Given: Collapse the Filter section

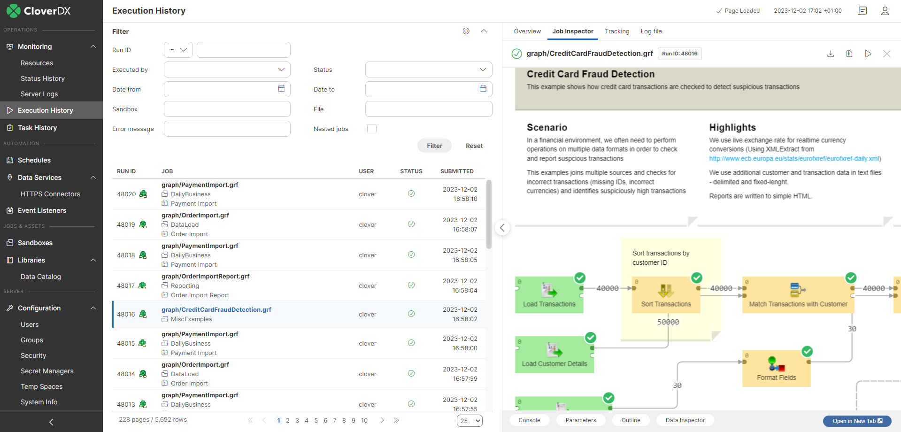Looking at the screenshot, I should pyautogui.click(x=484, y=31).
